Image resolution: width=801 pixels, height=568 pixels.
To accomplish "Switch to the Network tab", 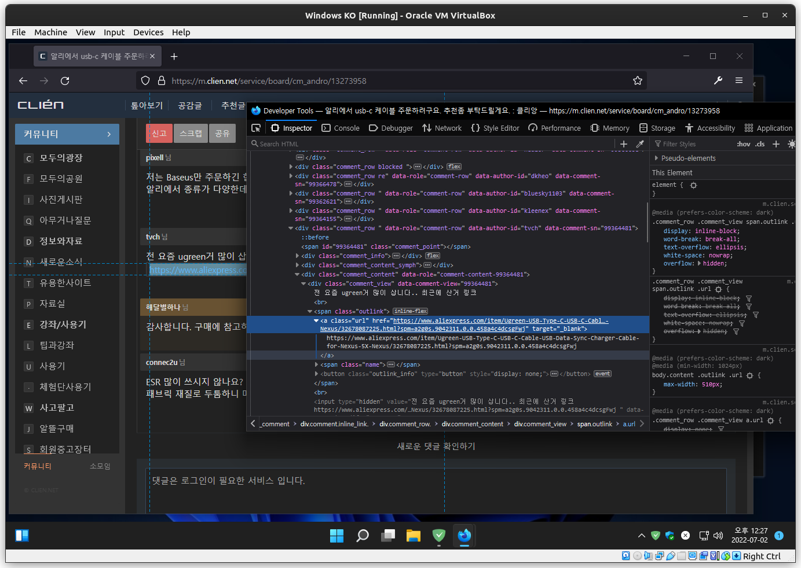I will pyautogui.click(x=442, y=128).
